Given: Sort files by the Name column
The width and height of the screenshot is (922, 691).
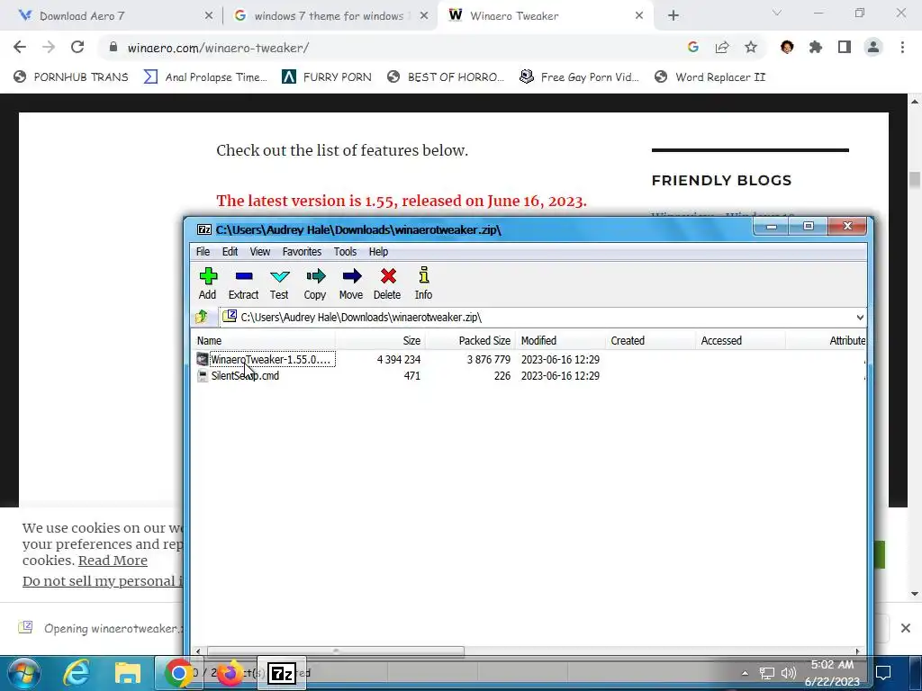Looking at the screenshot, I should [x=265, y=341].
